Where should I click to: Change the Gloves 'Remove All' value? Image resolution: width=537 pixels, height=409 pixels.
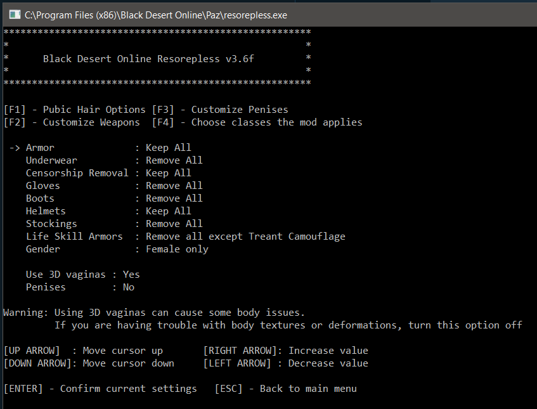pos(174,186)
